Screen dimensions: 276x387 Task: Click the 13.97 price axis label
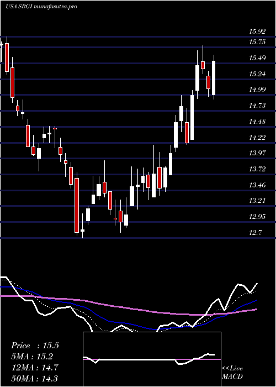[257, 153]
